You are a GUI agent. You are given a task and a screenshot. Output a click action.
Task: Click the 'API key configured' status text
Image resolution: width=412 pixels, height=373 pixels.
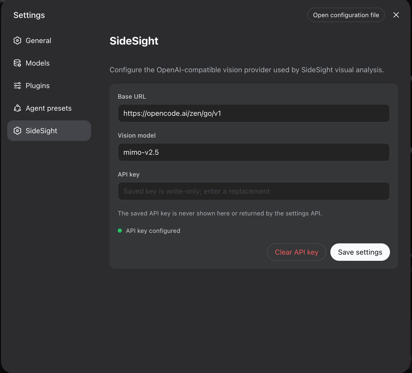(x=153, y=231)
